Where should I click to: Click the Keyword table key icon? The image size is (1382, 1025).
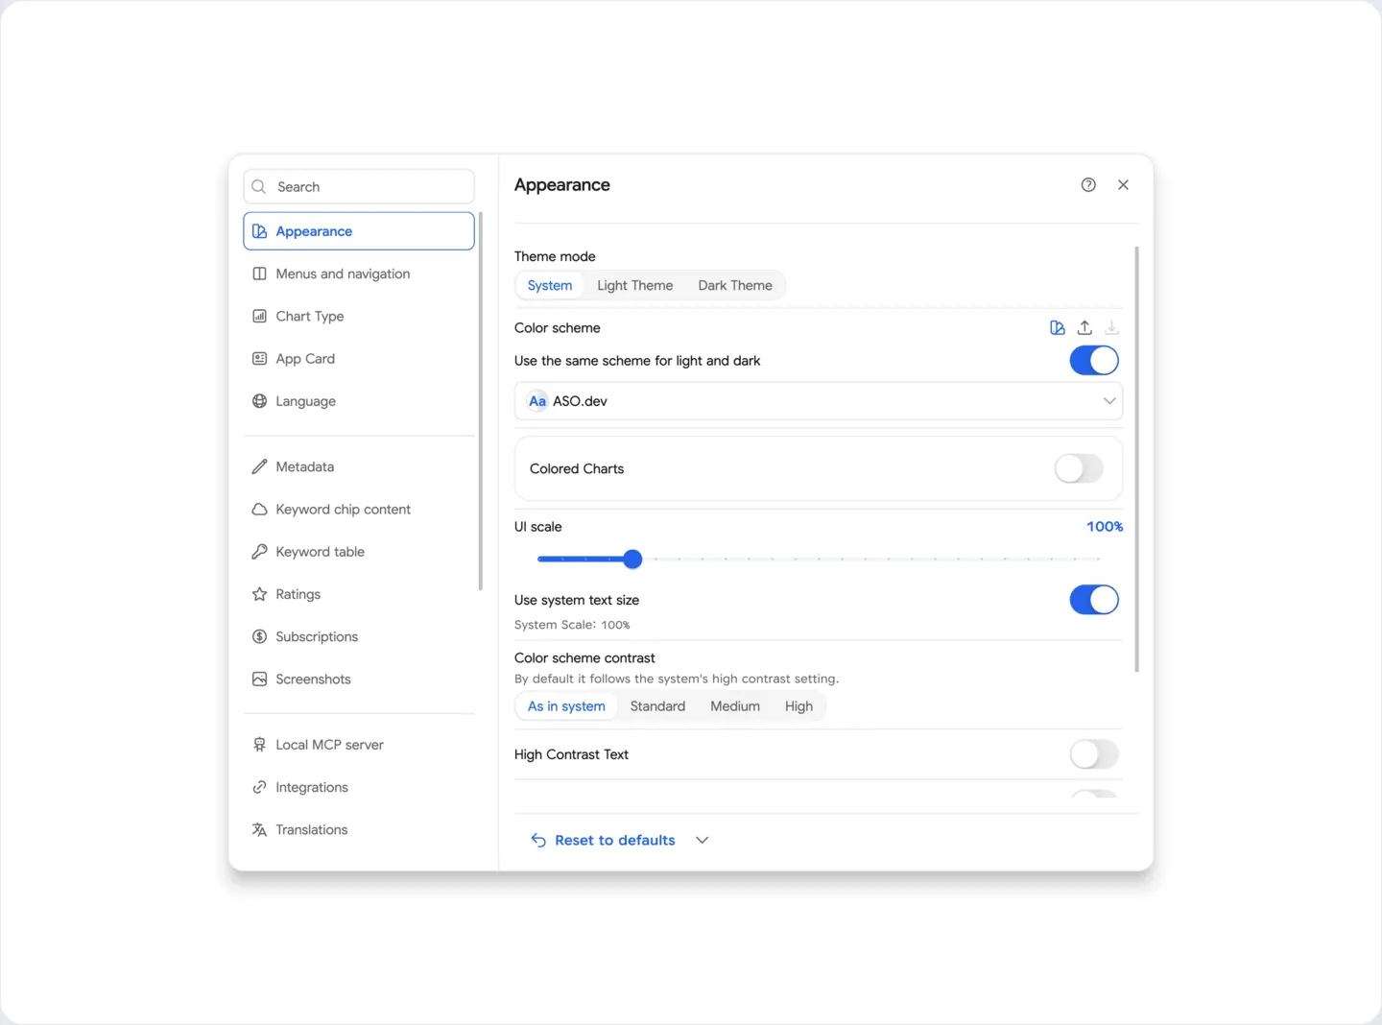click(259, 552)
